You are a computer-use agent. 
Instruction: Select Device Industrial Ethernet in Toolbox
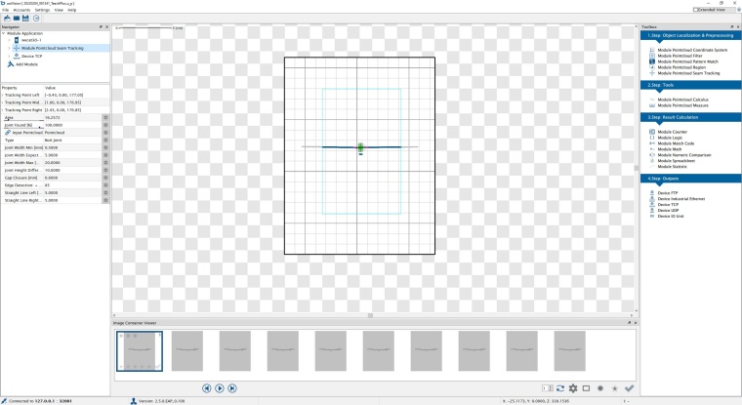pos(682,198)
